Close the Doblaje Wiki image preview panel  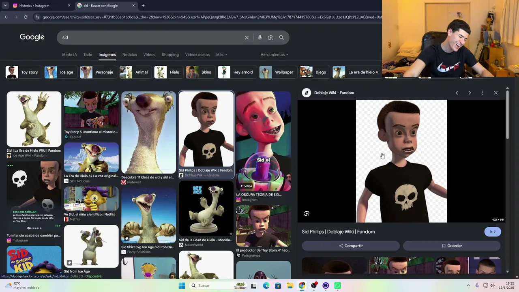pyautogui.click(x=495, y=93)
